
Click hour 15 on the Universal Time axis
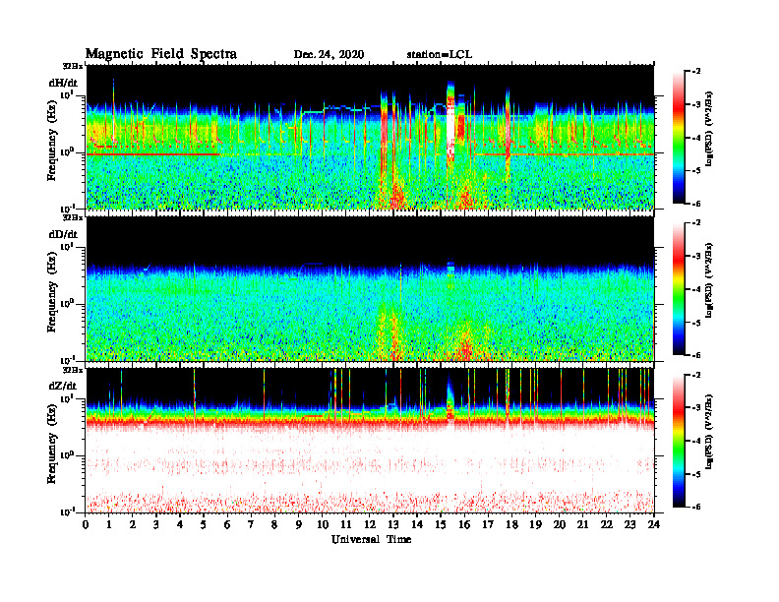click(x=441, y=525)
